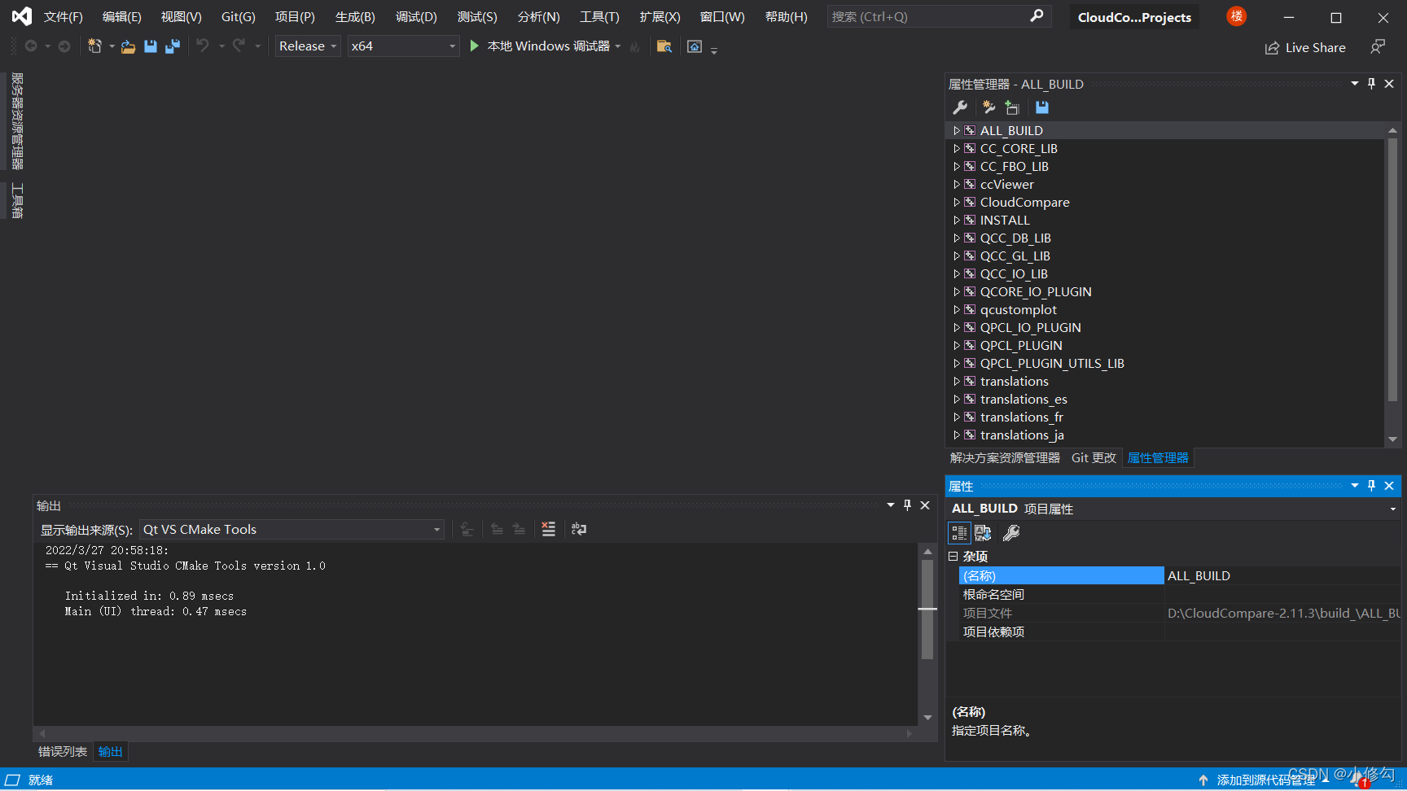Go to previous message in Output toolbar
Screen dimensions: 1407x791
pyautogui.click(x=497, y=529)
